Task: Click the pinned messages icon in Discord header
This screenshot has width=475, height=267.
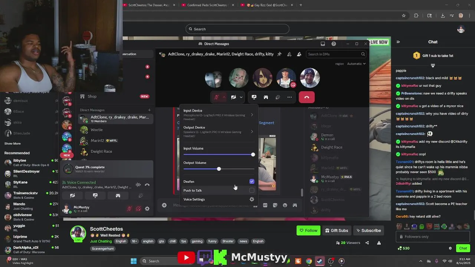Action: click(x=279, y=54)
